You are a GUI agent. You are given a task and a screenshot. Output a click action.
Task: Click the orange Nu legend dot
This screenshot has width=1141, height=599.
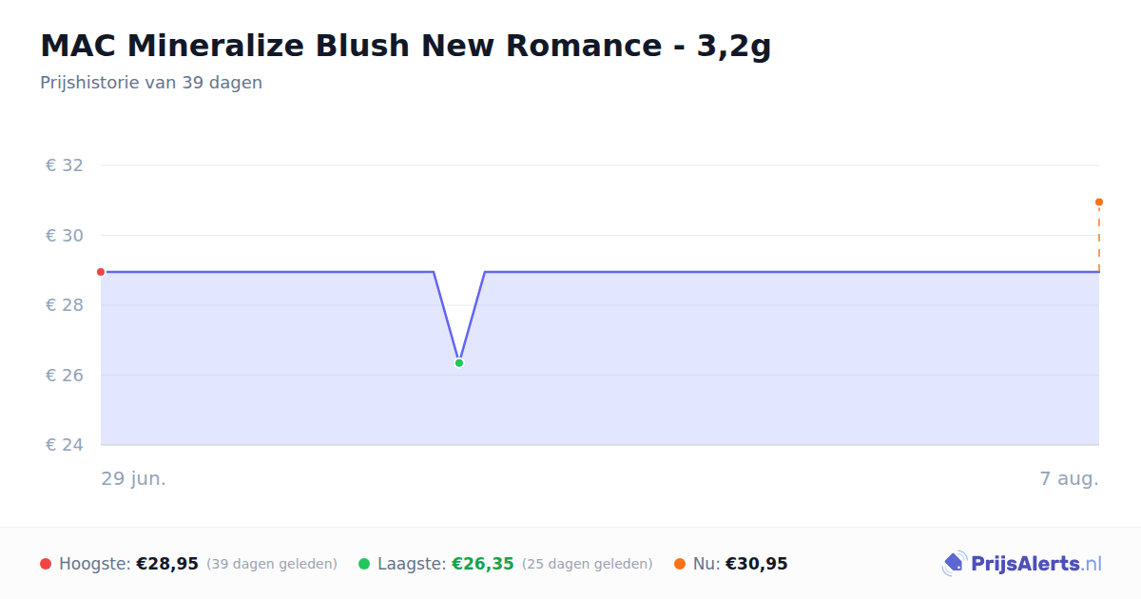point(680,564)
